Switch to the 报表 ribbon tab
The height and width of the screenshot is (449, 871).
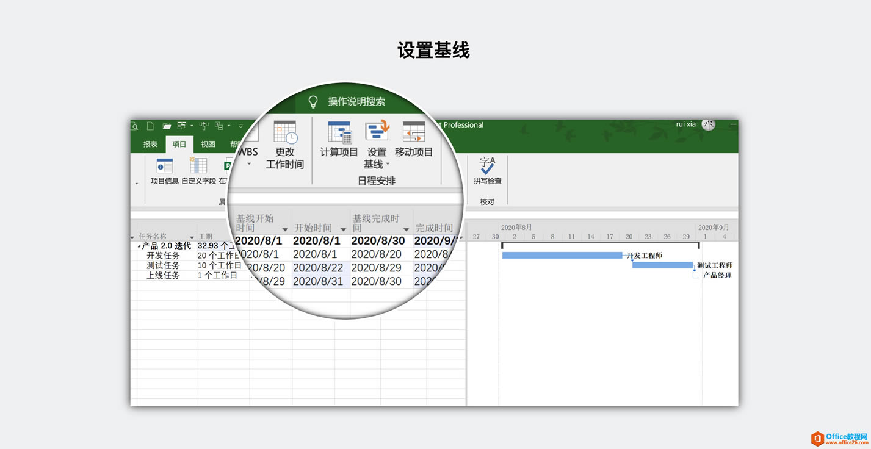150,144
